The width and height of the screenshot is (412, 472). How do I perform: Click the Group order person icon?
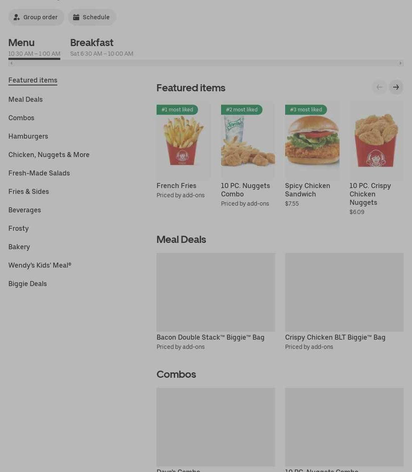[x=17, y=17]
